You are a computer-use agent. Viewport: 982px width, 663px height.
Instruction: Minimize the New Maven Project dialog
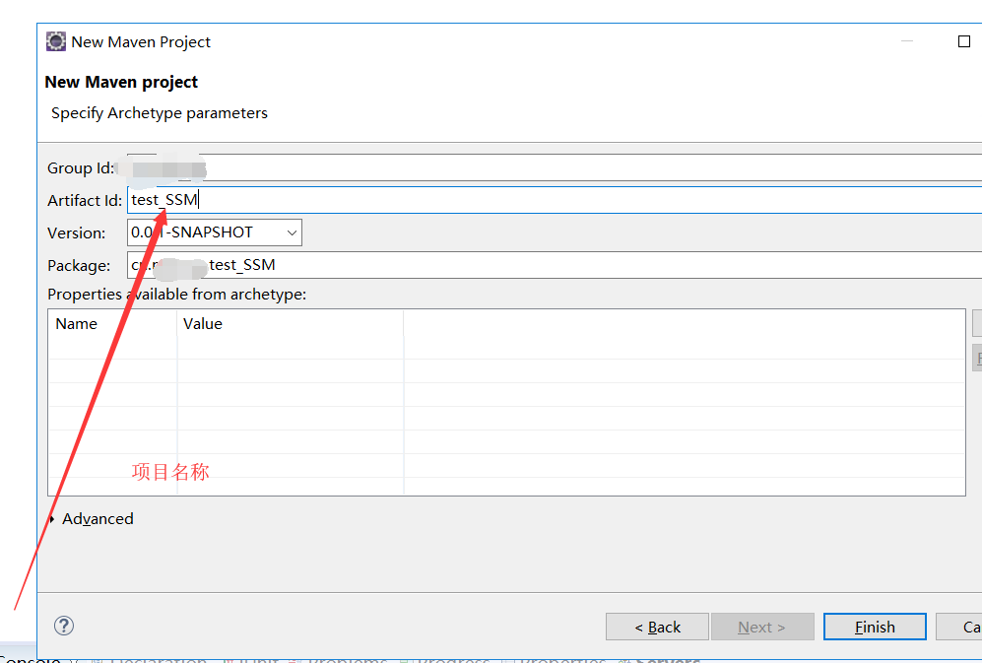click(907, 41)
